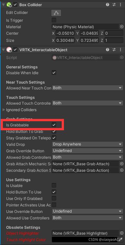Viewport: 125px width, 245px height.
Task: Click the Touch Highlight Color swatch
Action: coord(87,239)
